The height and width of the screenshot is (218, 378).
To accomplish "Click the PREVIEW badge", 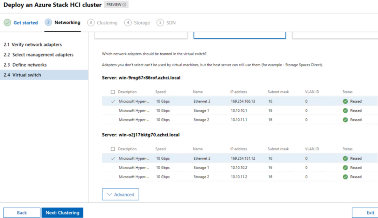I will 116,5.
